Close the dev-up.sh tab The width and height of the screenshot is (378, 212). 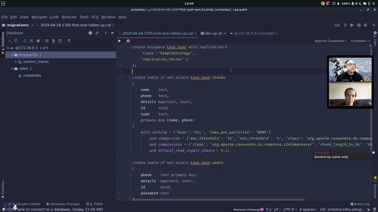[x=225, y=34]
